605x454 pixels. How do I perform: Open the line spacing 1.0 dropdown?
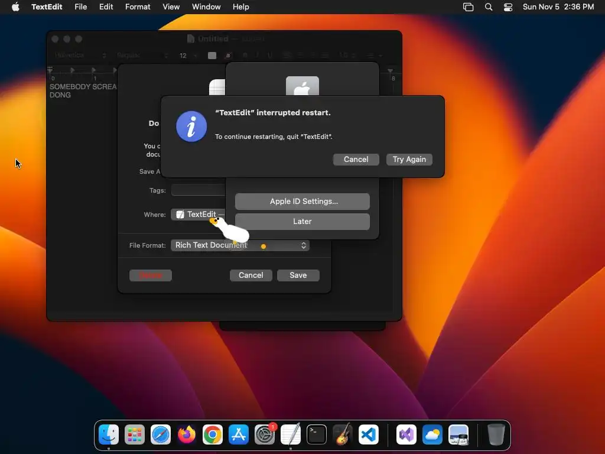click(x=347, y=56)
